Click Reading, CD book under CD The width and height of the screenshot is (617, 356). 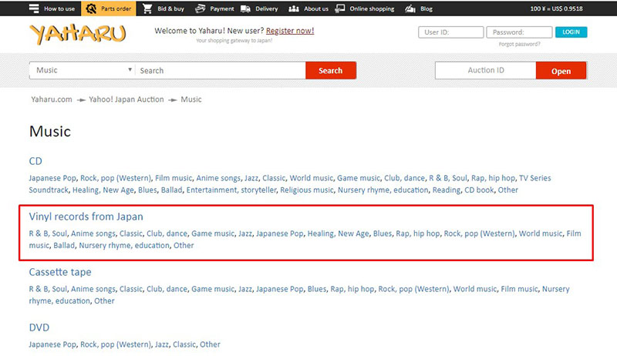click(464, 190)
